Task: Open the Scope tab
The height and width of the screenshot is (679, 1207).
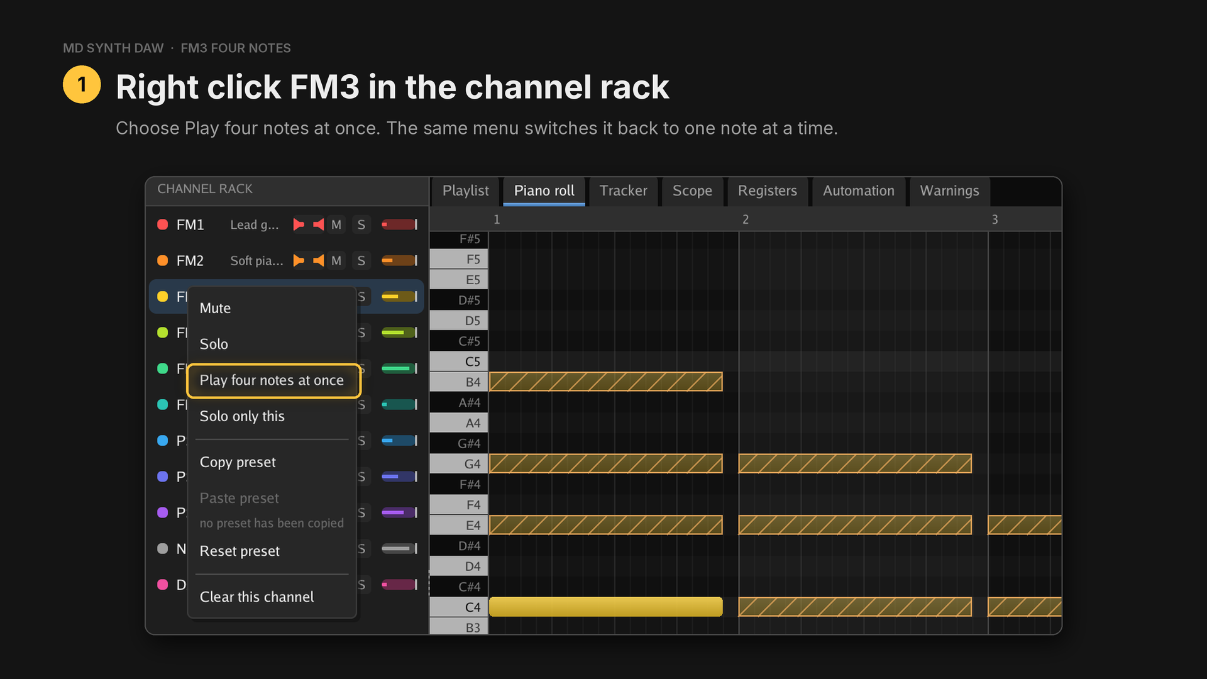Action: pyautogui.click(x=692, y=191)
